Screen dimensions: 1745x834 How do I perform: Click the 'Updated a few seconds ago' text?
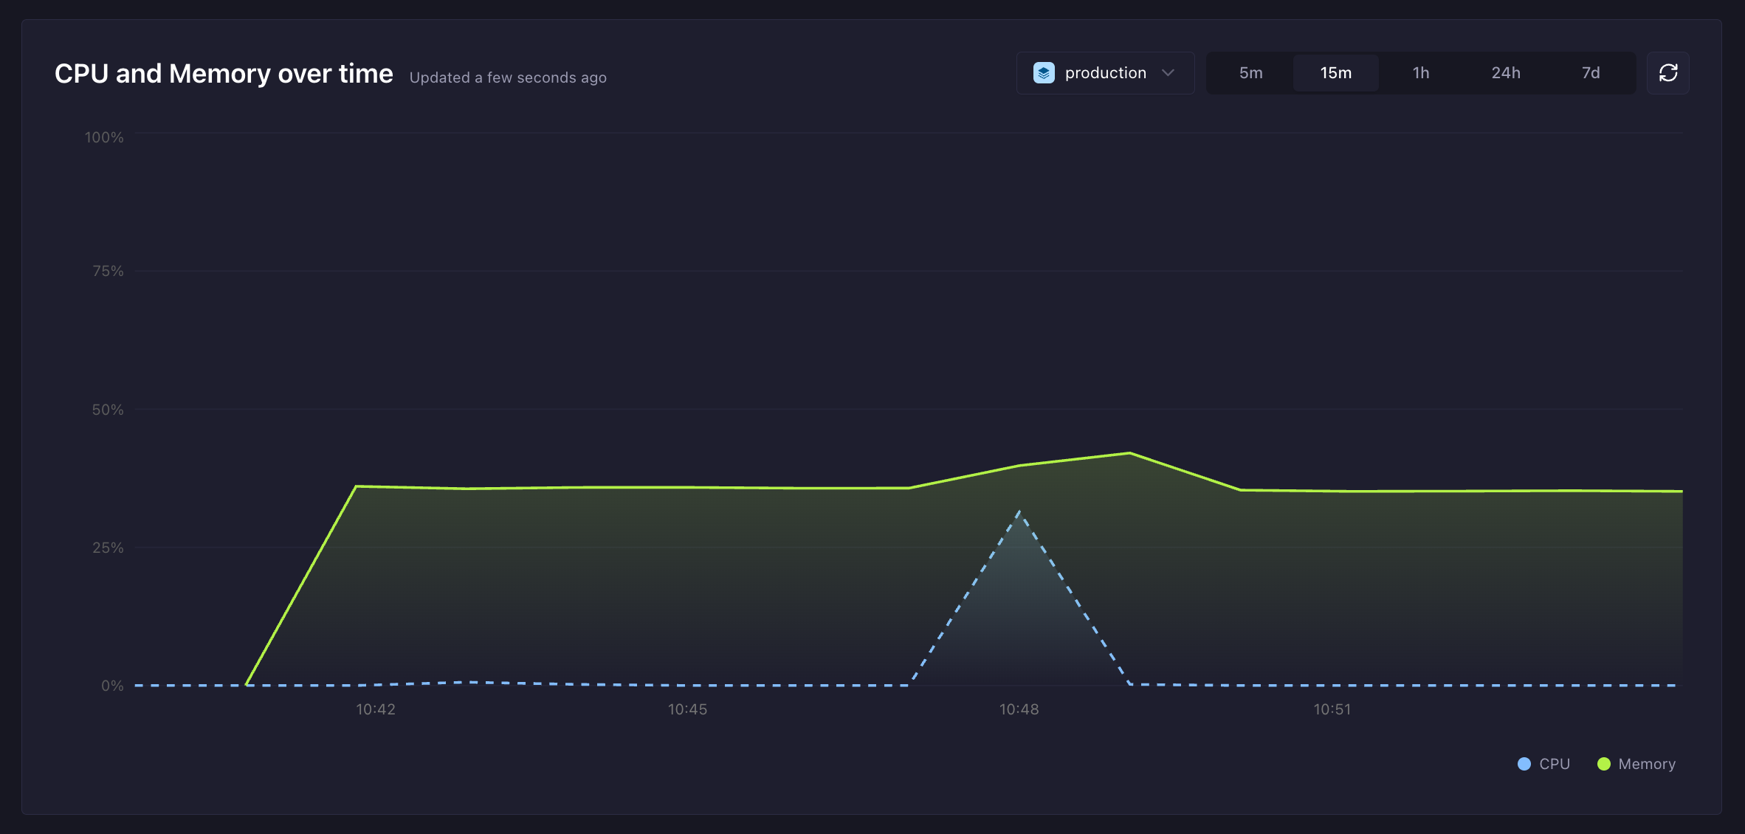point(508,77)
